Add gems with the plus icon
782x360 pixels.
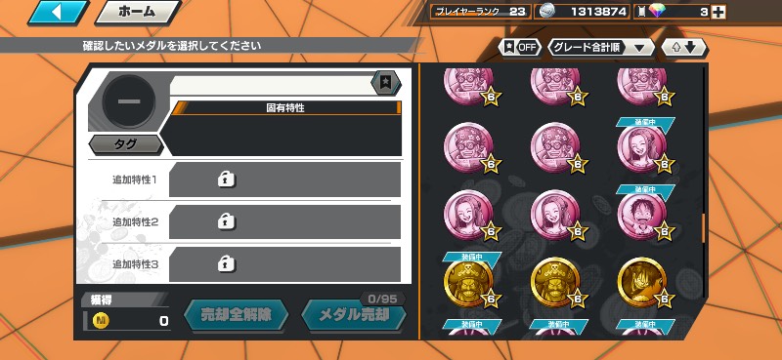click(x=717, y=12)
